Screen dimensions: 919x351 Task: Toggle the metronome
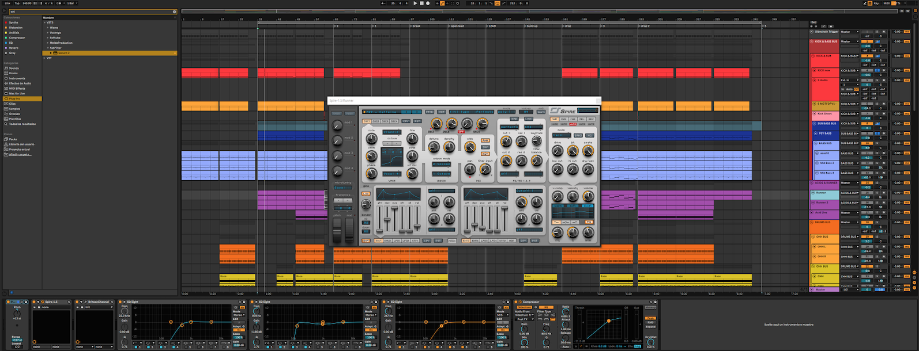tap(58, 3)
